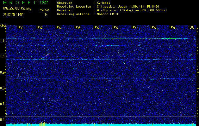The width and height of the screenshot is (199, 126).
Task: Click the 0.6 frequency axis label
Action: [x=3, y=120]
